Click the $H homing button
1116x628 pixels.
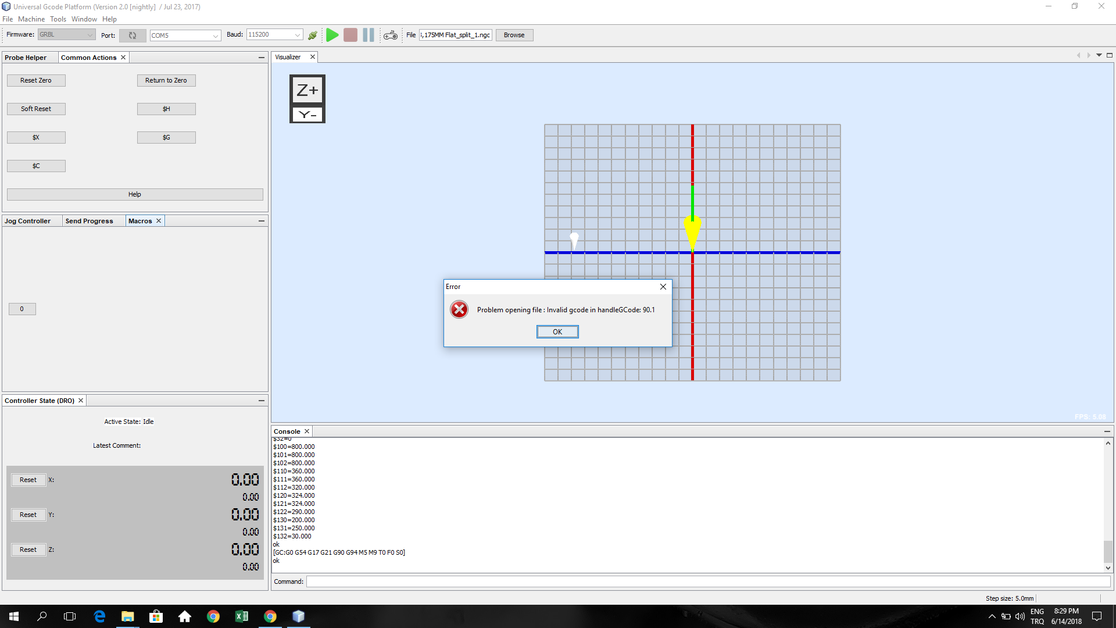(x=166, y=109)
